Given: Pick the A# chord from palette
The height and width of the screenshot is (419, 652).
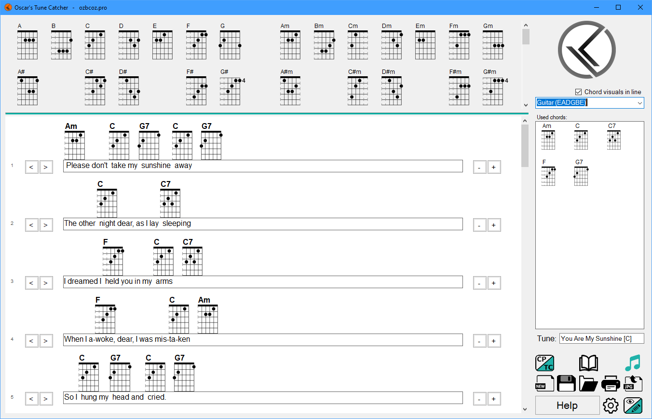Looking at the screenshot, I should tap(28, 87).
